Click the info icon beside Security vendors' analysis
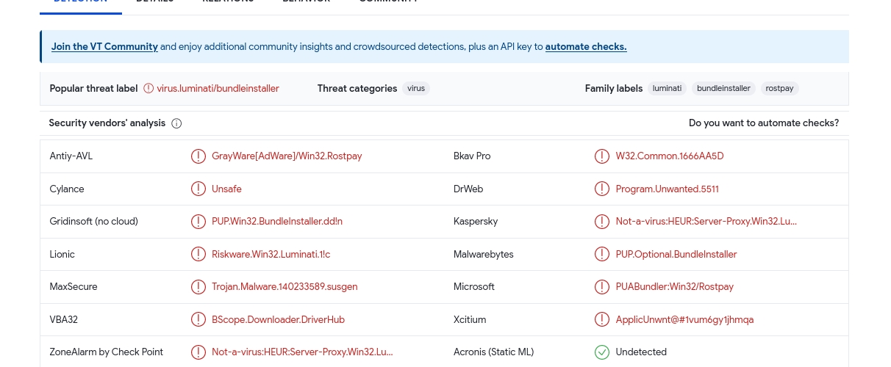The height and width of the screenshot is (367, 891). (176, 123)
